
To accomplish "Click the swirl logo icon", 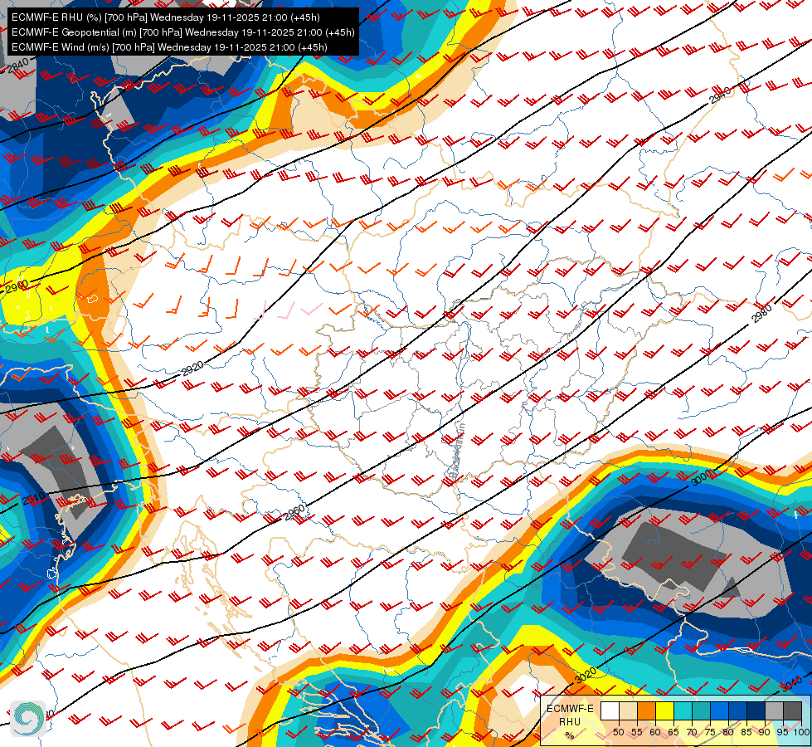I will coord(28,719).
